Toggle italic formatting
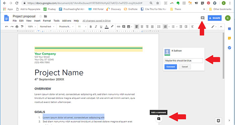The width and height of the screenshot is (235, 125). [96, 27]
